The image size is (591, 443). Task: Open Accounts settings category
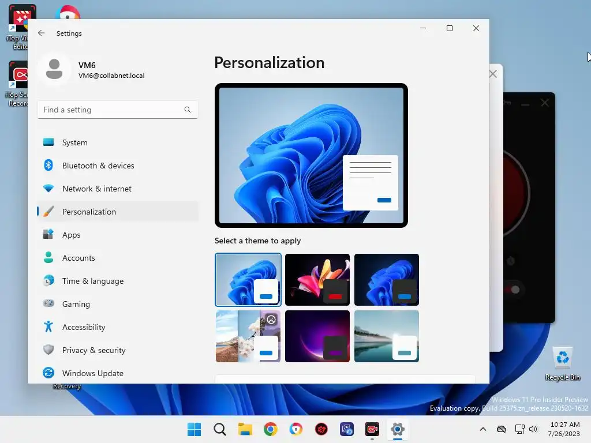(118, 258)
